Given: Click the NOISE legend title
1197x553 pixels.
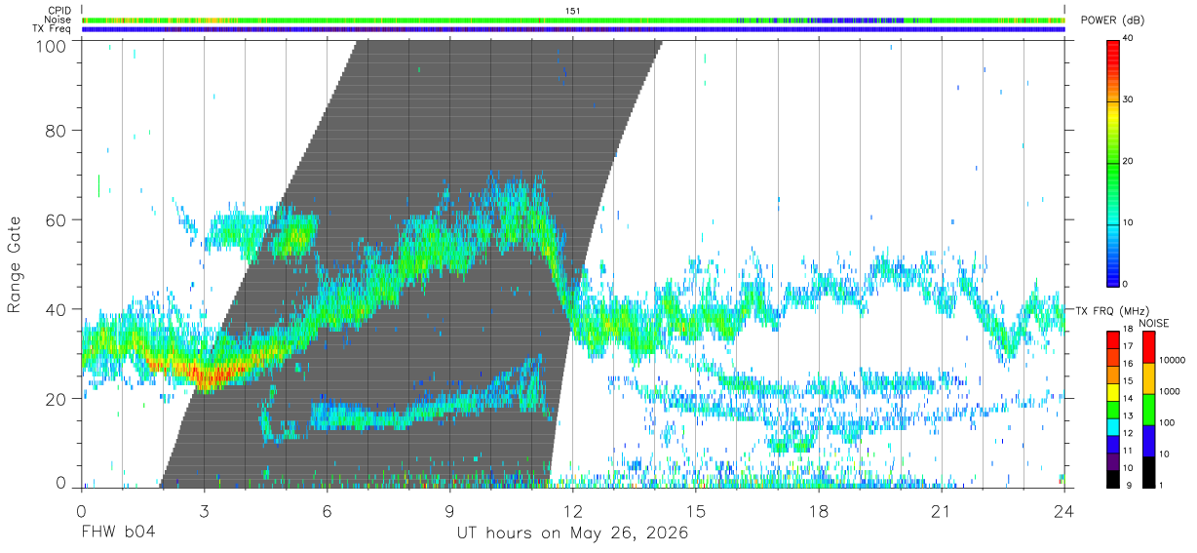Looking at the screenshot, I should click(1154, 323).
